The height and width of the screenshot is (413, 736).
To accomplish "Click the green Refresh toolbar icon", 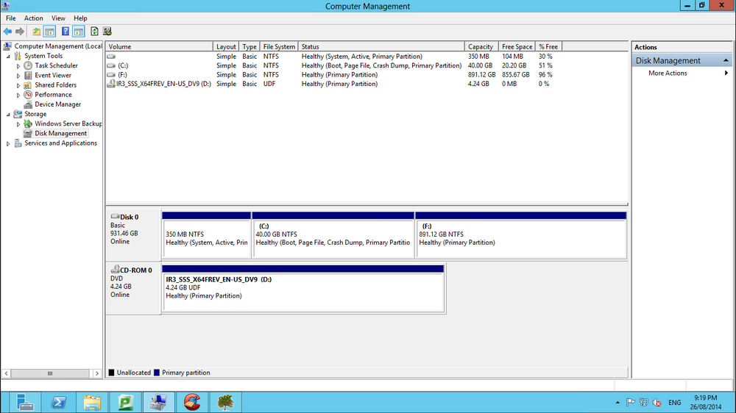I will [x=94, y=32].
